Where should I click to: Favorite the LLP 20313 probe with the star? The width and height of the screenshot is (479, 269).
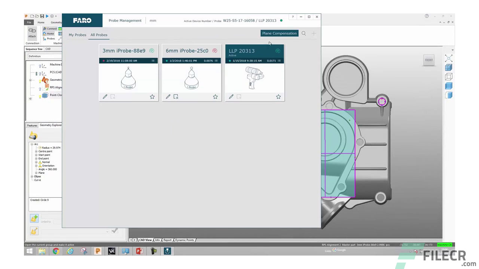point(278,97)
